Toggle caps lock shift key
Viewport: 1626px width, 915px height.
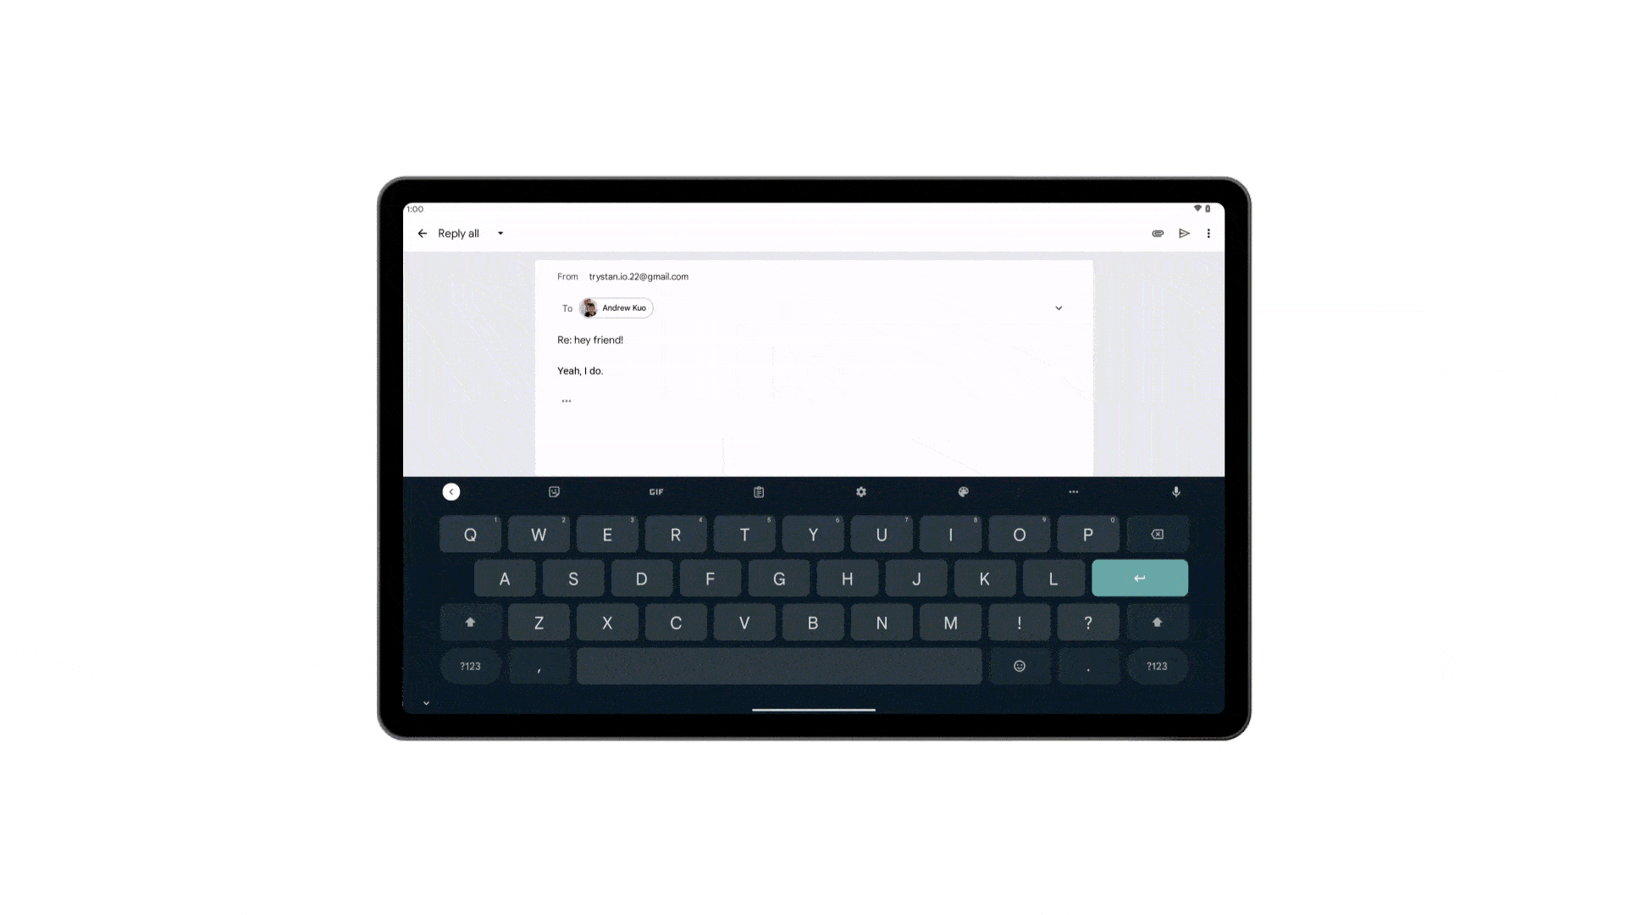click(469, 623)
